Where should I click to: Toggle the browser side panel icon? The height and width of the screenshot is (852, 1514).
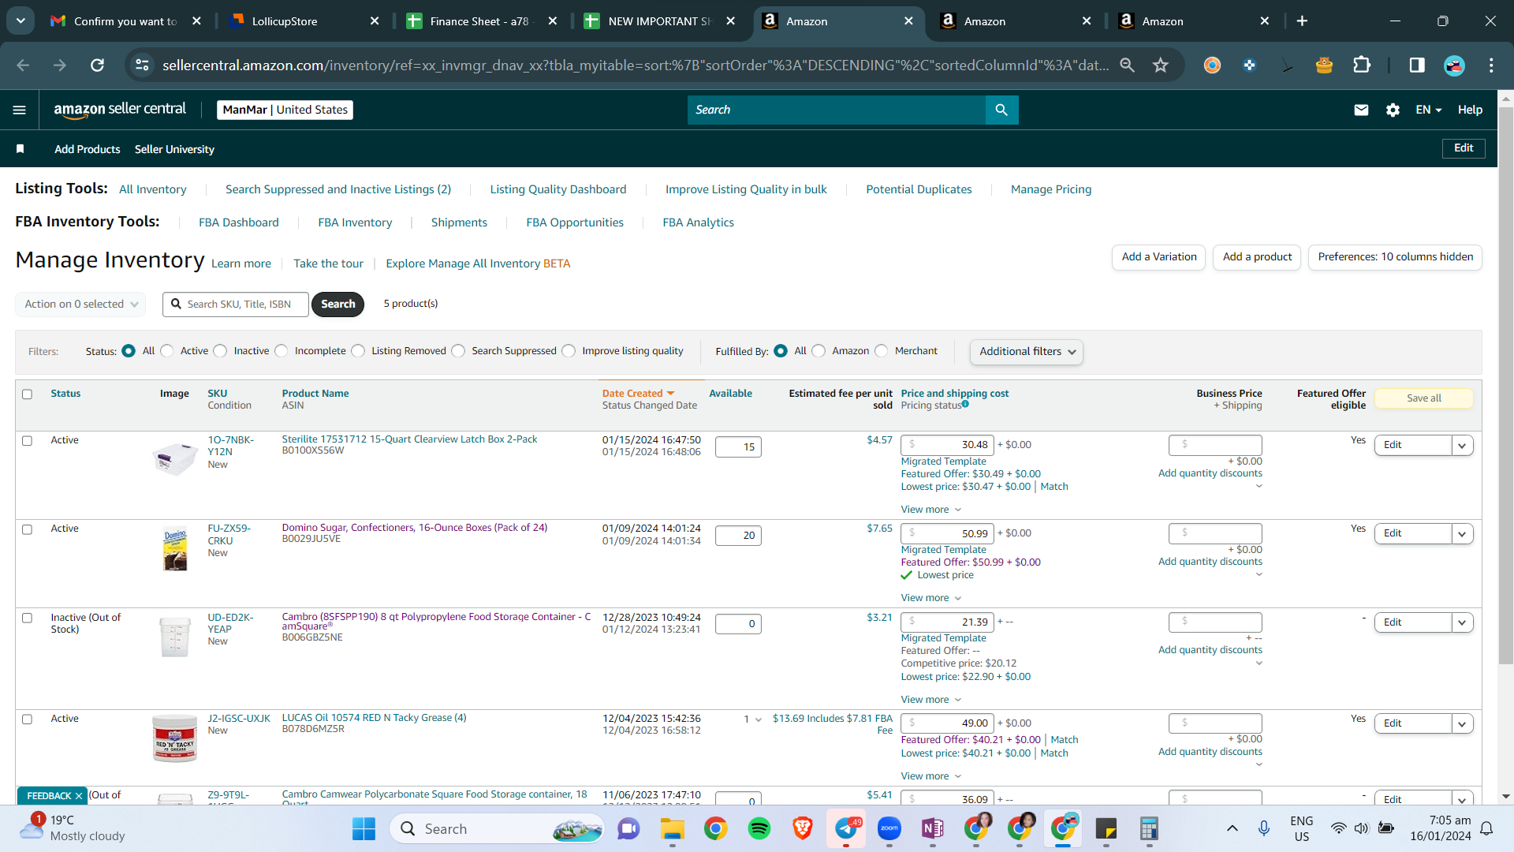tap(1417, 65)
